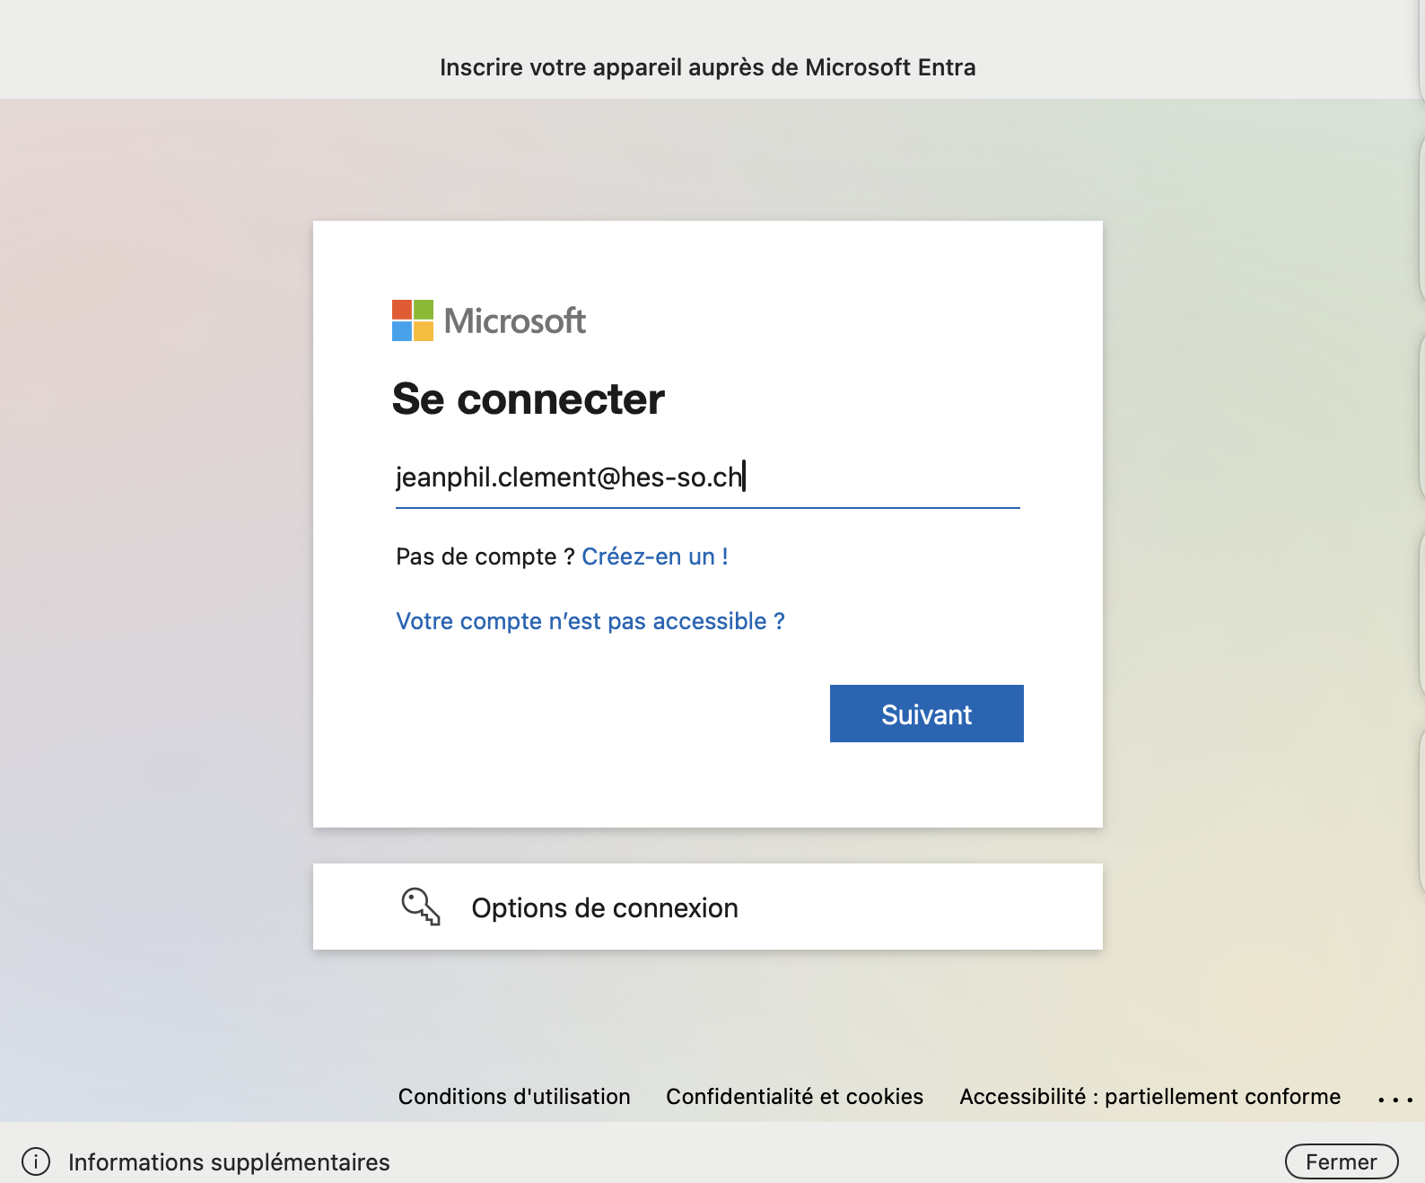Open Conditions d'utilisation footer link
Viewport: 1425px width, 1183px height.
(514, 1096)
